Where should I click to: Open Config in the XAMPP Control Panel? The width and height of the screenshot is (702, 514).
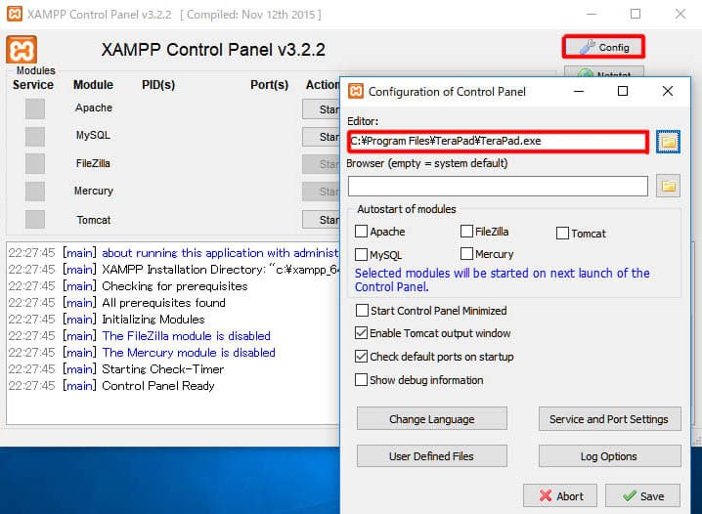pos(603,47)
